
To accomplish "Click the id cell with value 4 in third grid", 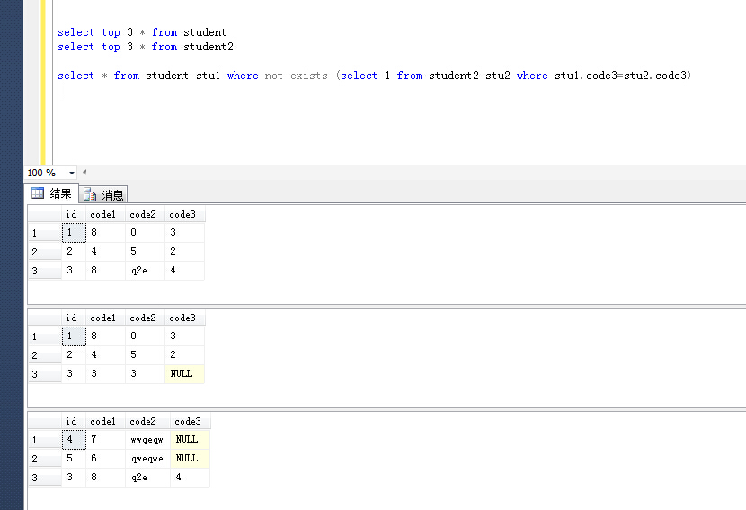I will [x=72, y=440].
